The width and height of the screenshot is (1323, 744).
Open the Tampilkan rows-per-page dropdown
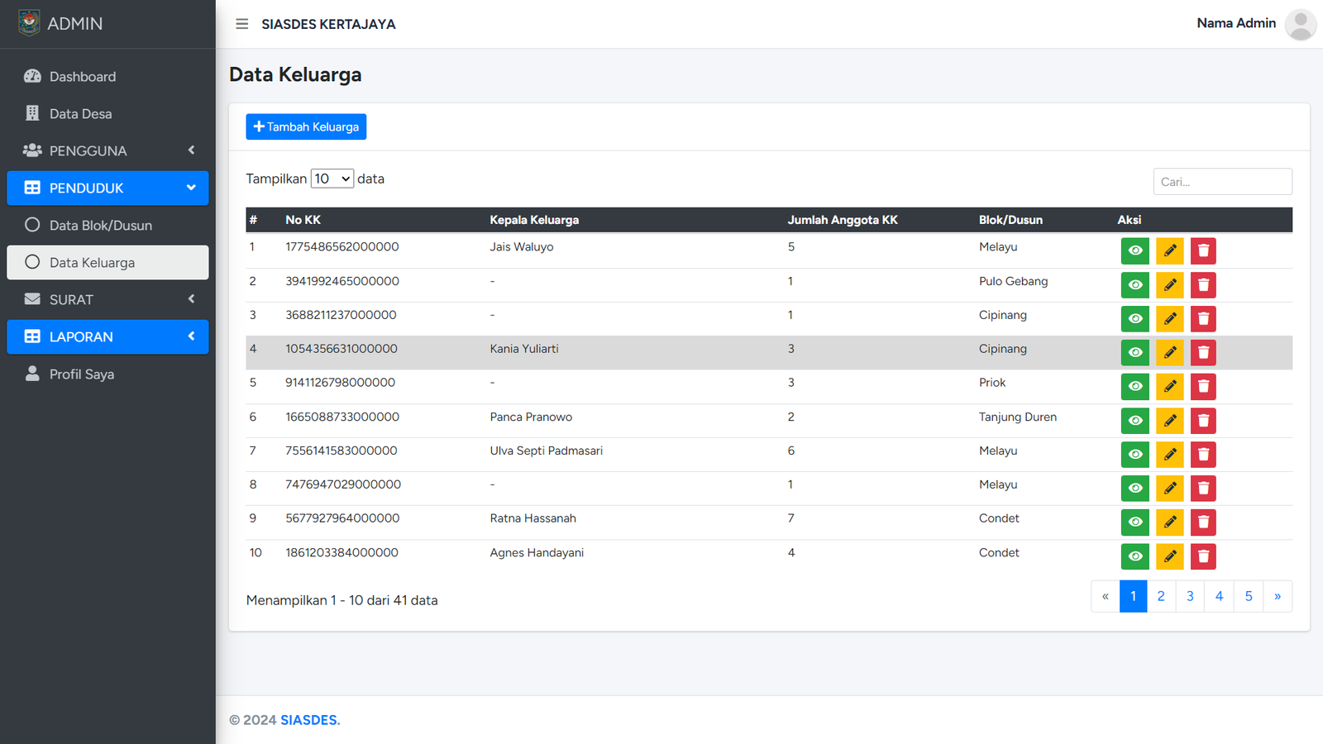click(x=332, y=179)
